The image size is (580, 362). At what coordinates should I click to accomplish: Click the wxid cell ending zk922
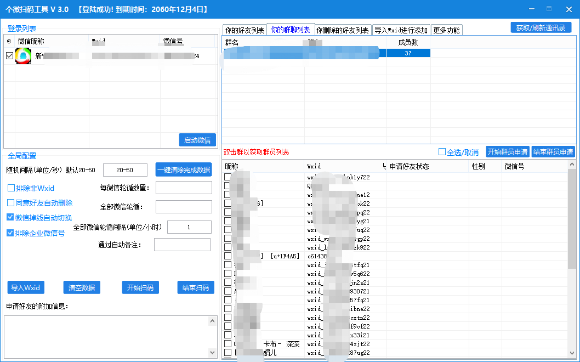click(345, 247)
